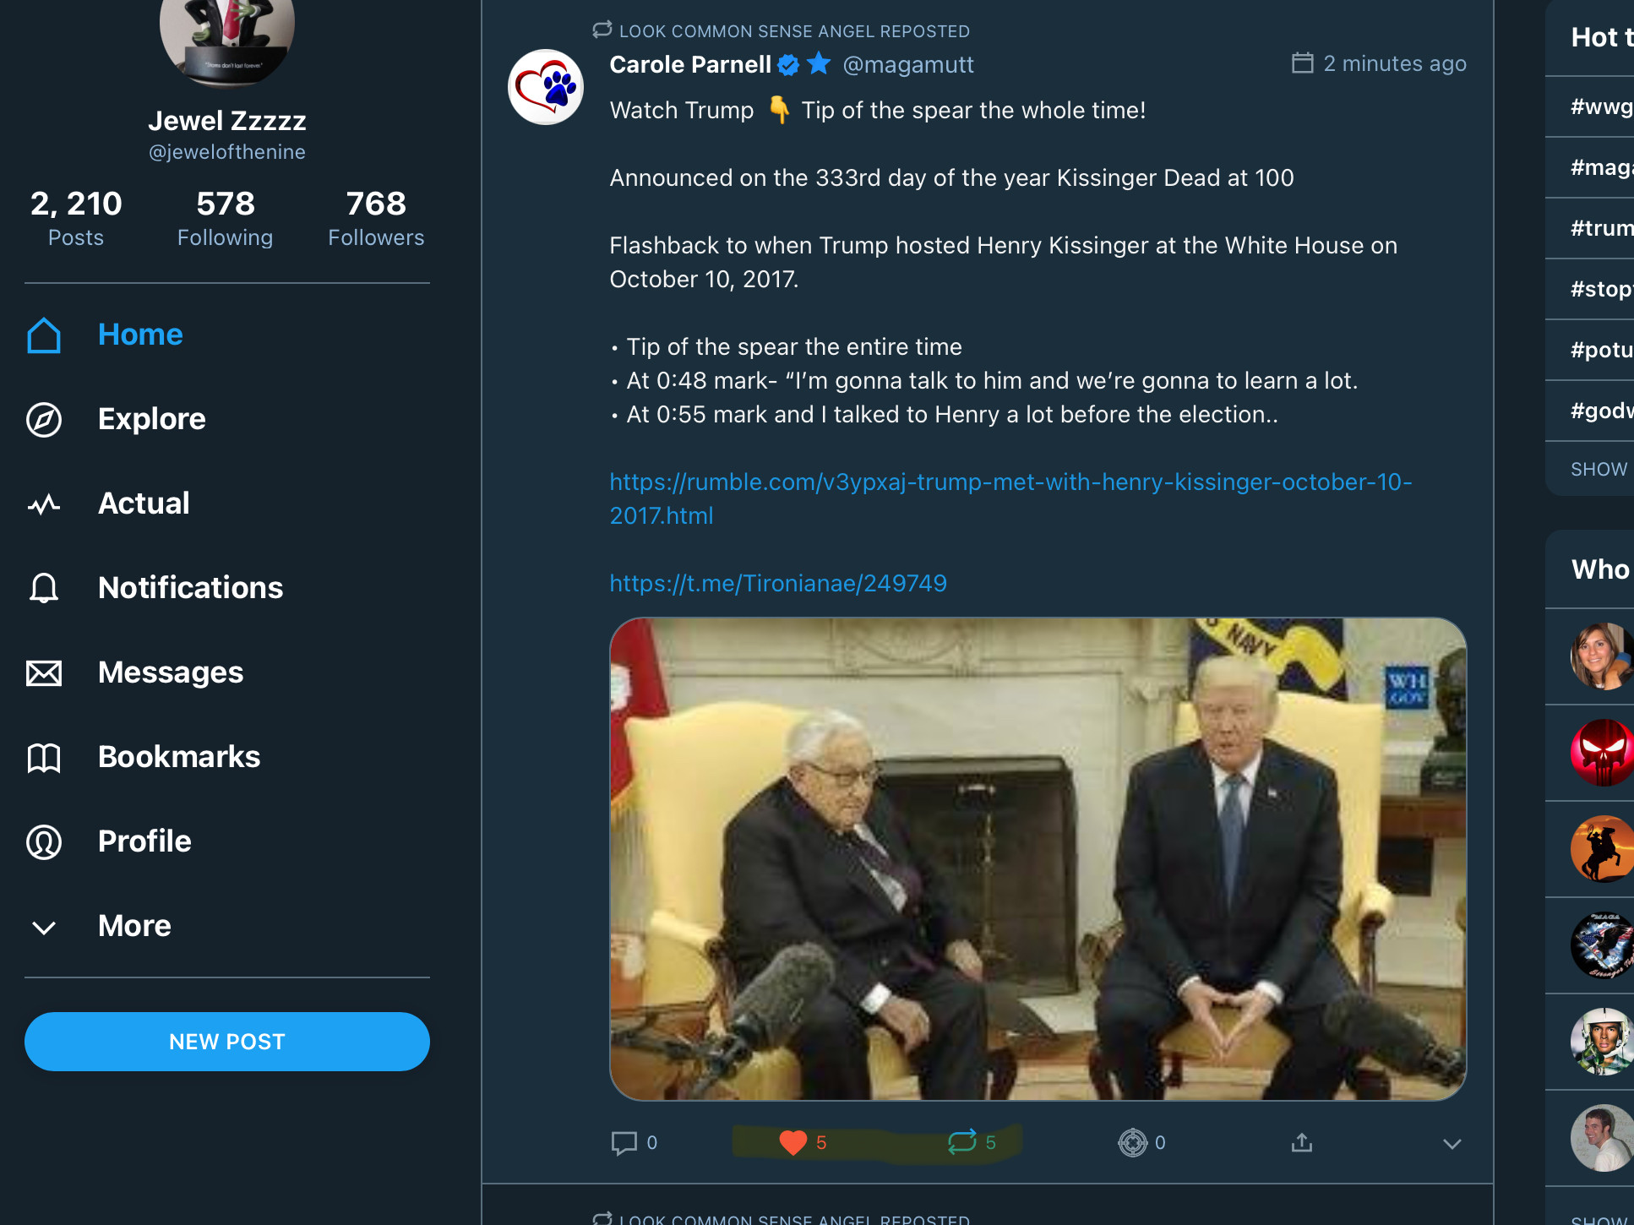Show more hot topics

pyautogui.click(x=1599, y=470)
